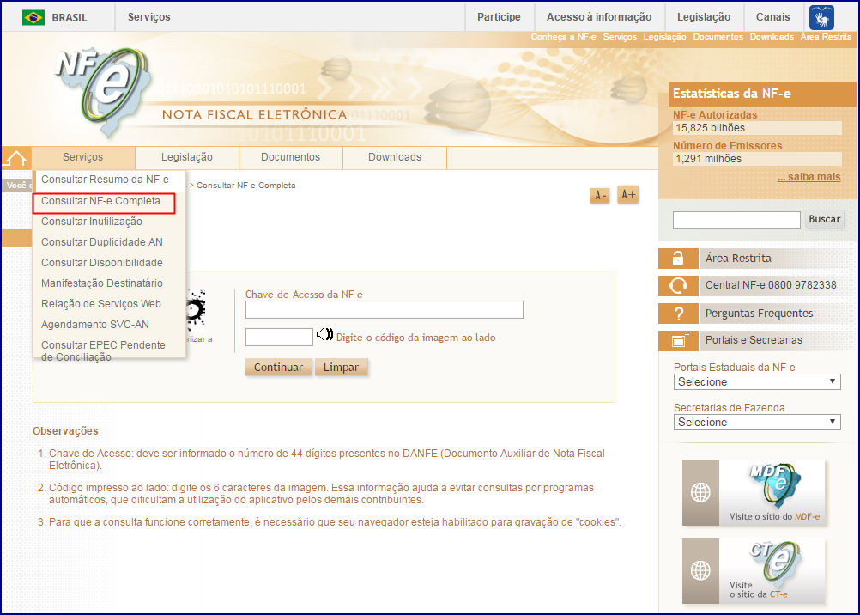Click the 1,291 milhões statistic
This screenshot has height=615, width=860.
pos(757,159)
